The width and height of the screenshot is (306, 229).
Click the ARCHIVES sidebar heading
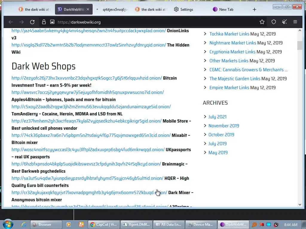(x=215, y=103)
